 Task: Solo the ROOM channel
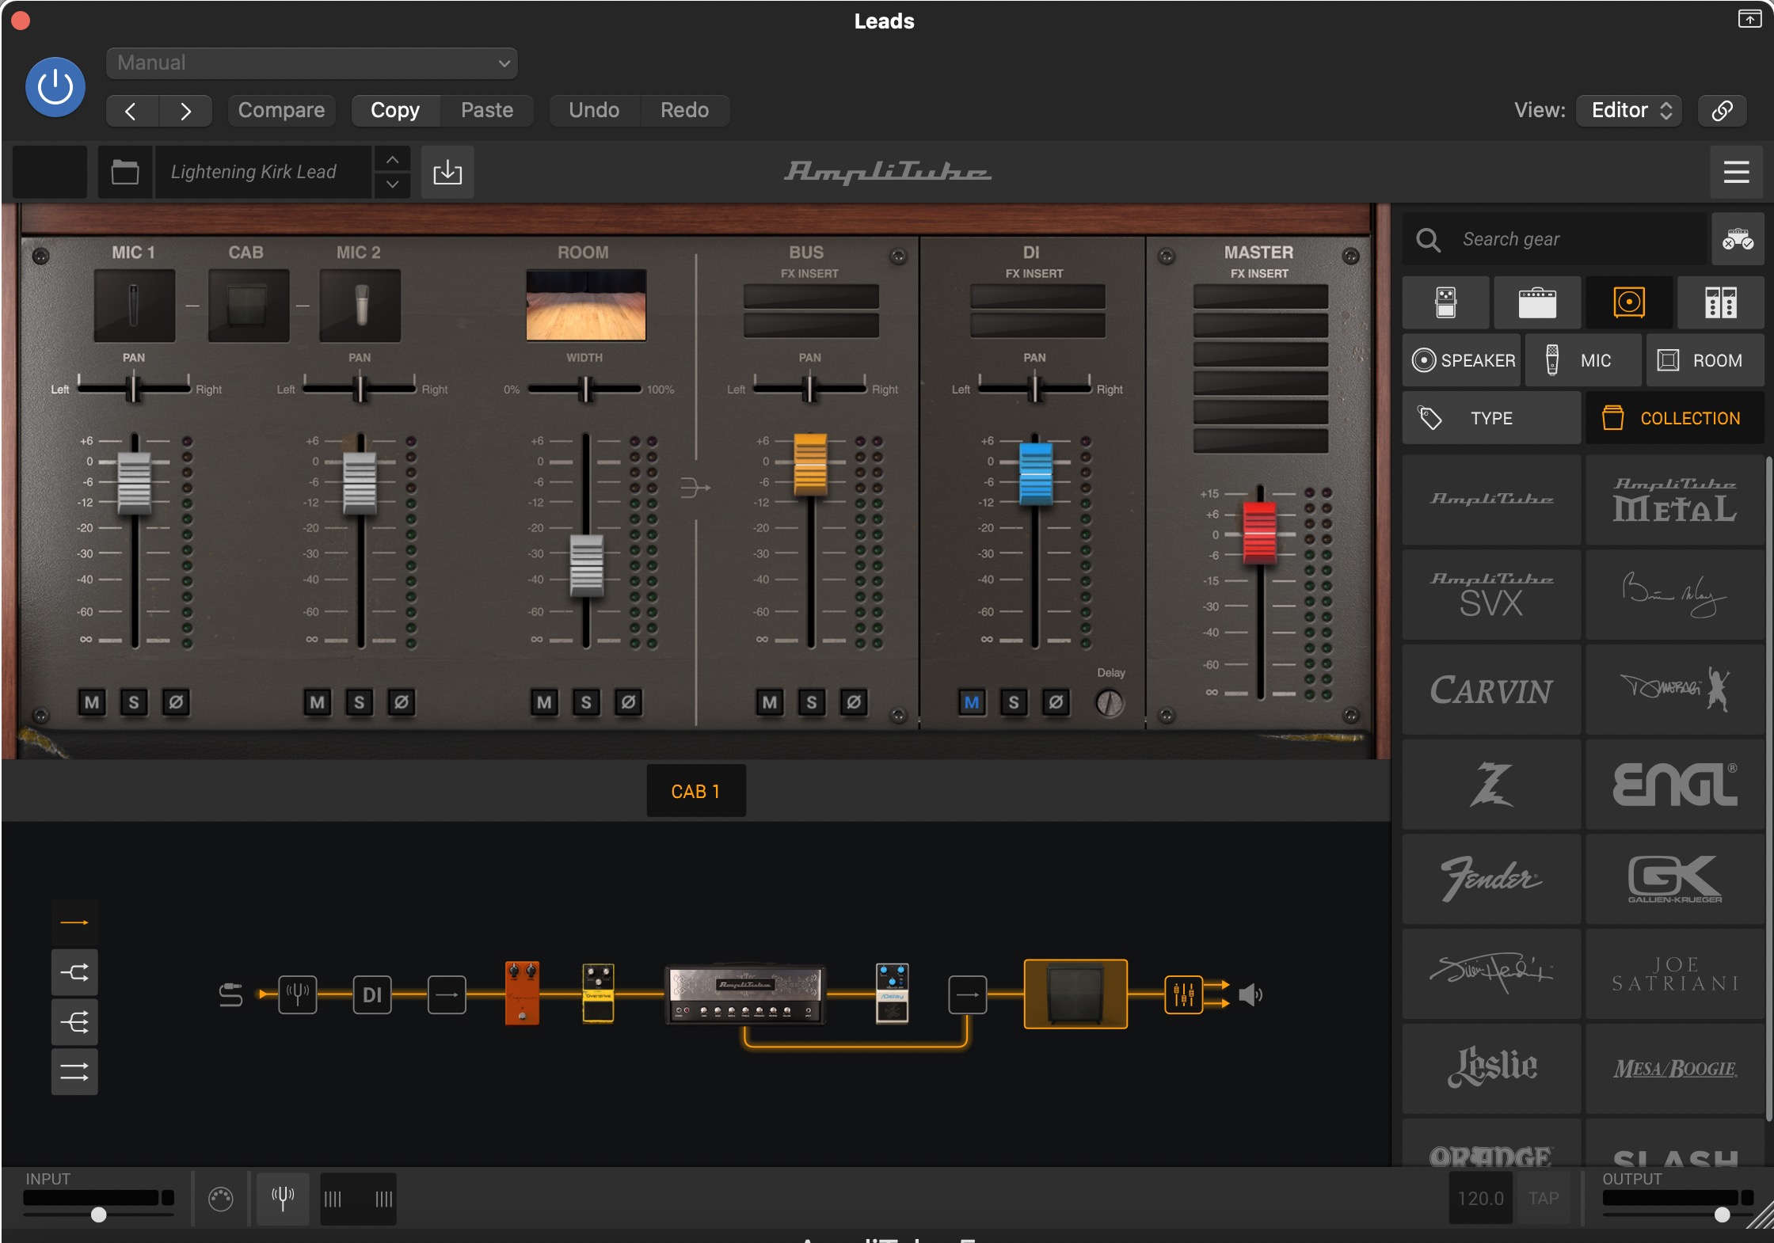[586, 702]
